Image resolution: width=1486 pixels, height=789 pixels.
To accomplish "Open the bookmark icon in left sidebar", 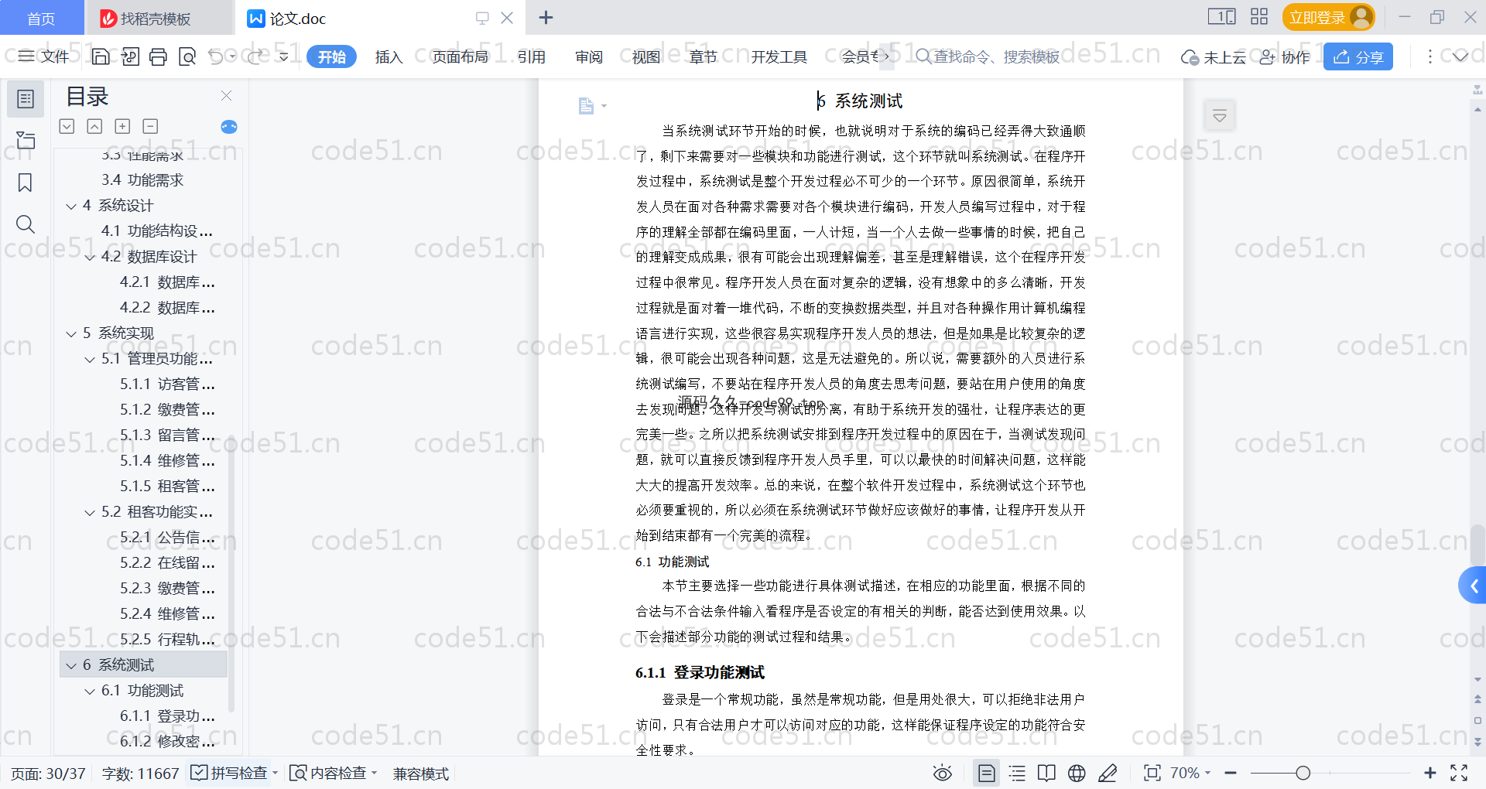I will 26,183.
